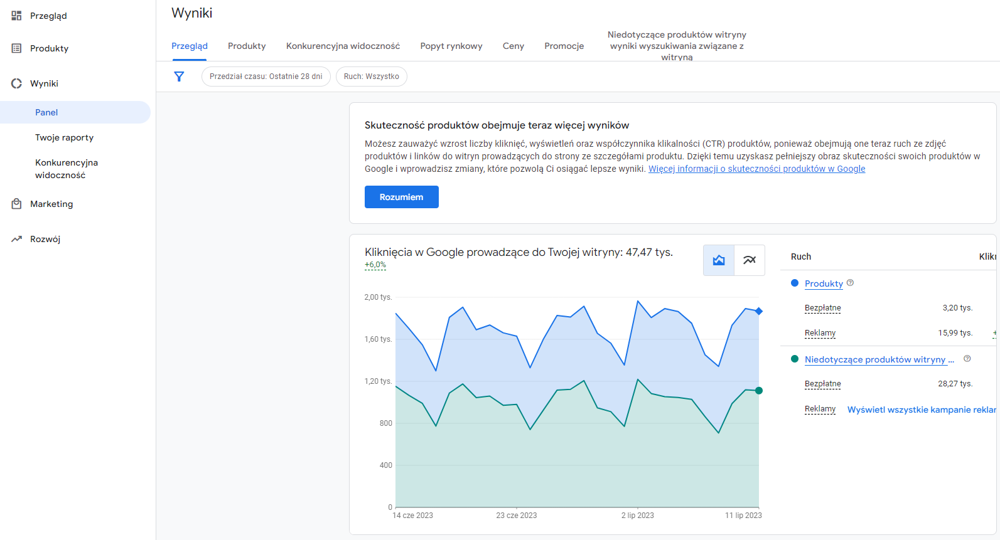The height and width of the screenshot is (540, 1000).
Task: Open the Promocje tab
Action: coord(564,46)
